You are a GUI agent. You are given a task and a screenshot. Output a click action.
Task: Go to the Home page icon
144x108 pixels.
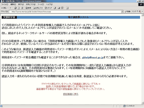(22, 8)
